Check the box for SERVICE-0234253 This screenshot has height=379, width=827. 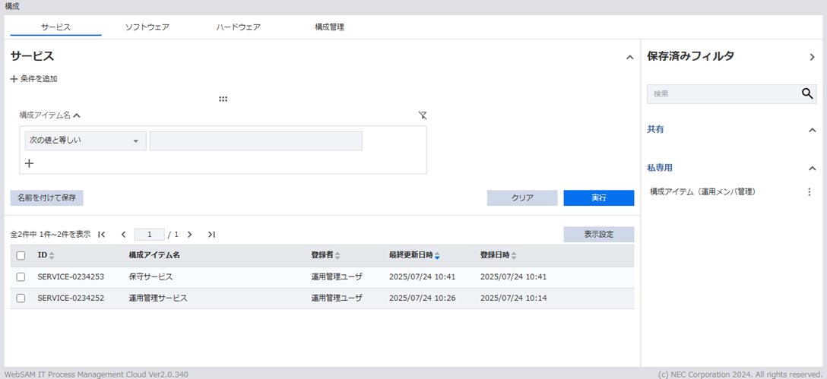point(21,277)
